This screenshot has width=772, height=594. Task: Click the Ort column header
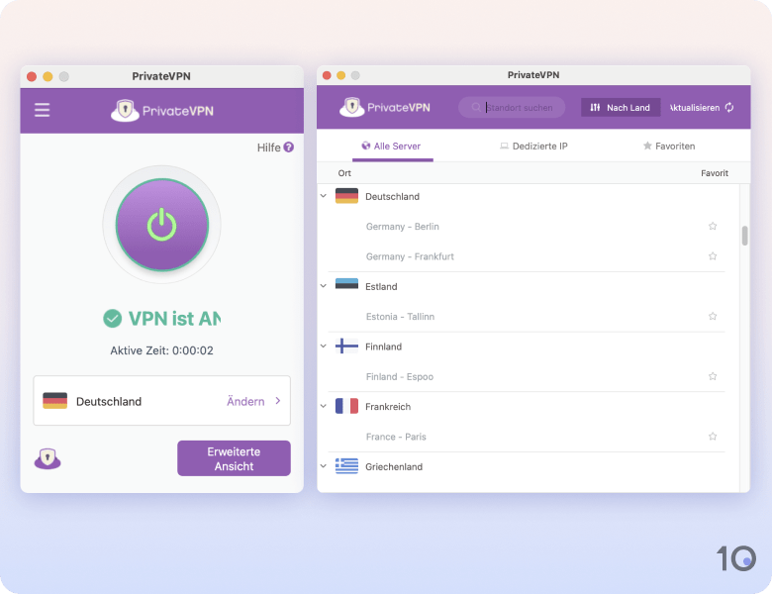[x=344, y=173]
